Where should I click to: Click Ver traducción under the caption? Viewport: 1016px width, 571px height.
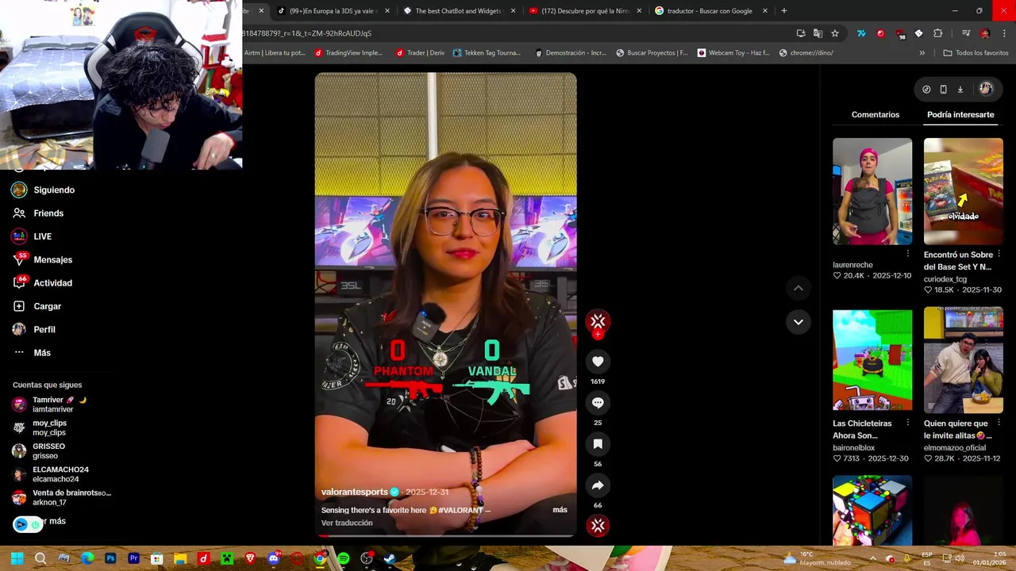[347, 523]
